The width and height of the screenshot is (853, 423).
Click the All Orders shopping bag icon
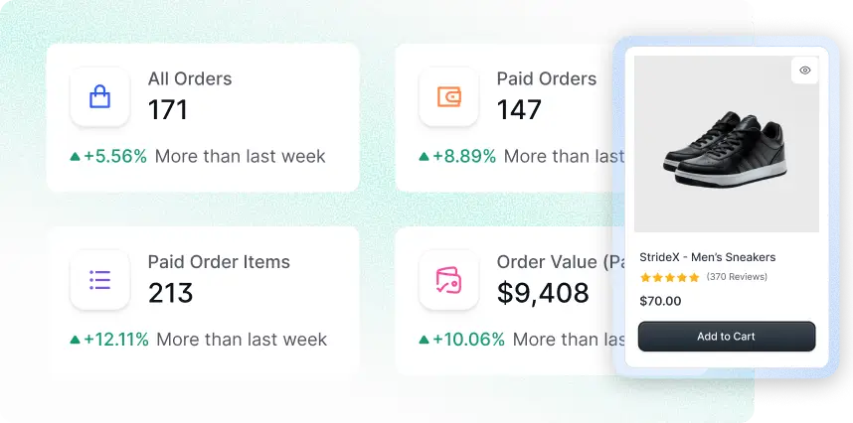99,96
